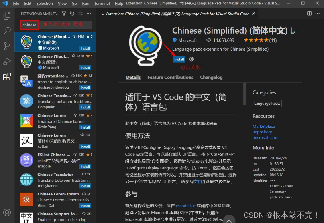Click the 14,063,699 install count

tap(224, 40)
